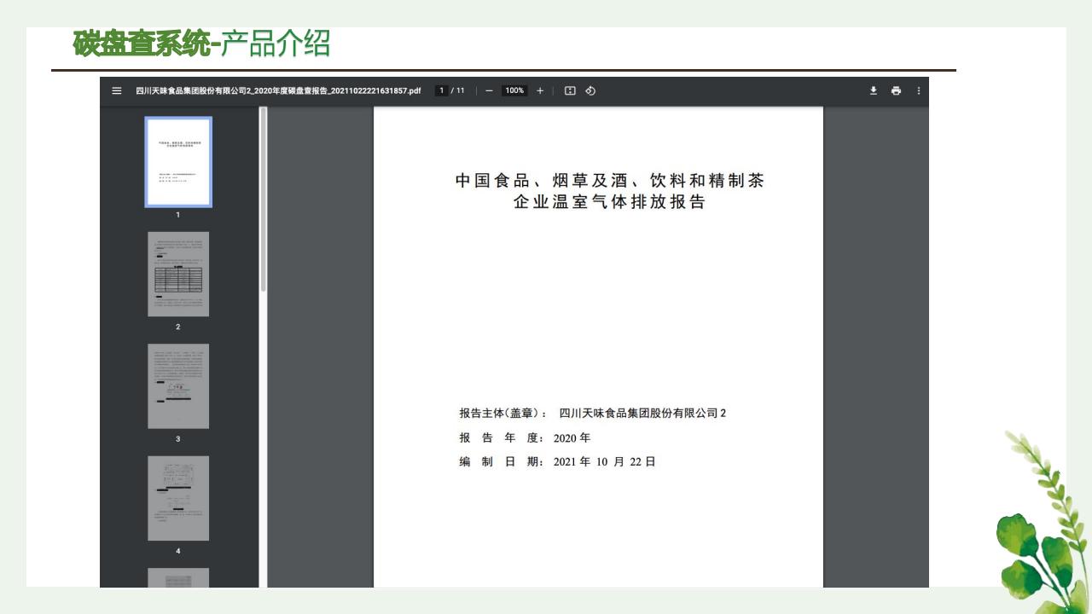This screenshot has width=1092, height=614.
Task: Click the zoom in plus icon
Action: pyautogui.click(x=540, y=90)
